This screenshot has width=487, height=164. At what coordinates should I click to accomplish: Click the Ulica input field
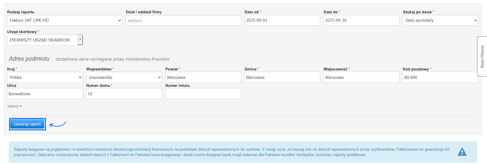coord(45,94)
